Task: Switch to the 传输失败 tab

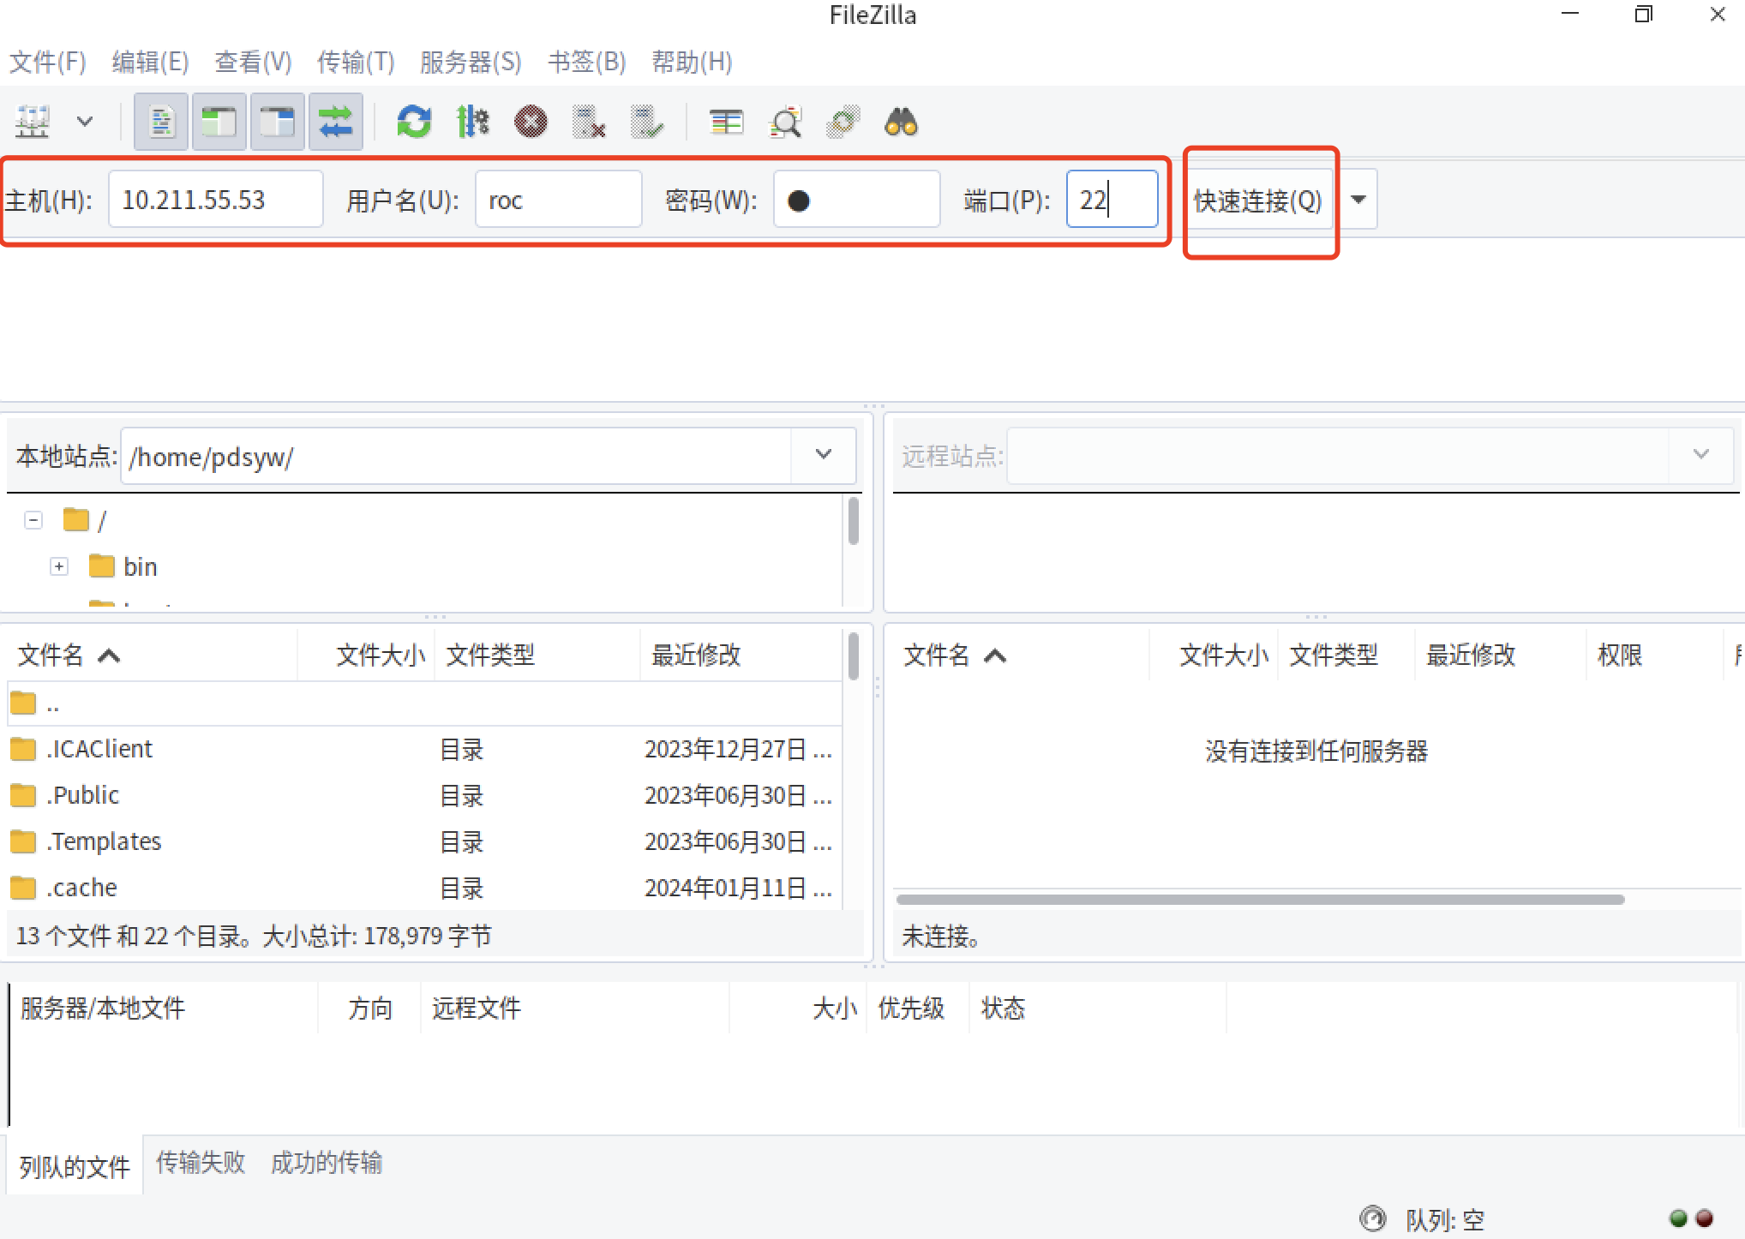Action: pos(201,1163)
